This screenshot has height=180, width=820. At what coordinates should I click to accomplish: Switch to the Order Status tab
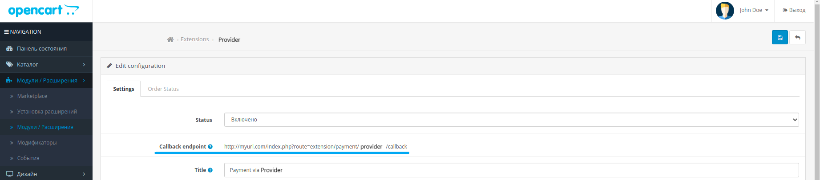[x=163, y=89]
